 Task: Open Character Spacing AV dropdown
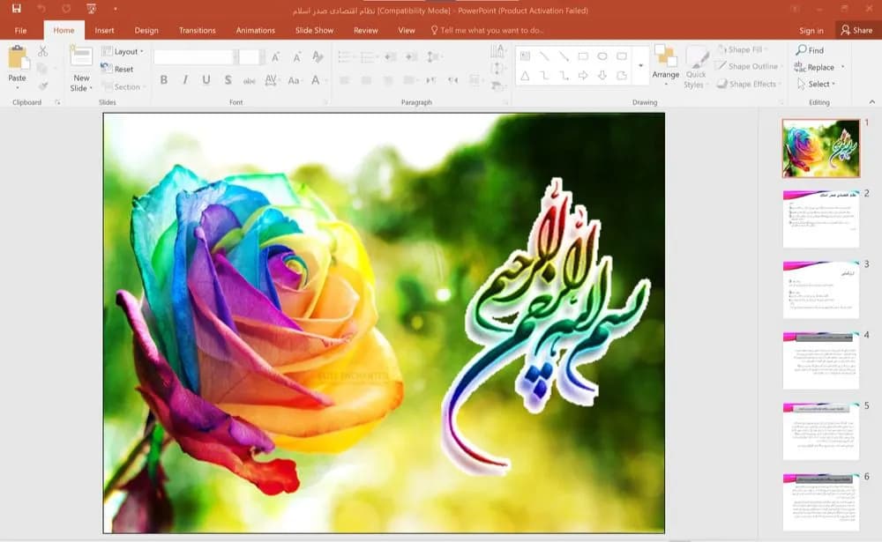tap(273, 80)
